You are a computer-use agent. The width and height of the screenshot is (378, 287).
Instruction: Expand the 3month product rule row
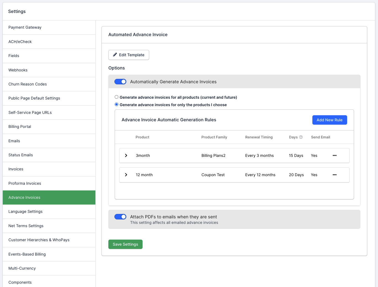click(126, 155)
